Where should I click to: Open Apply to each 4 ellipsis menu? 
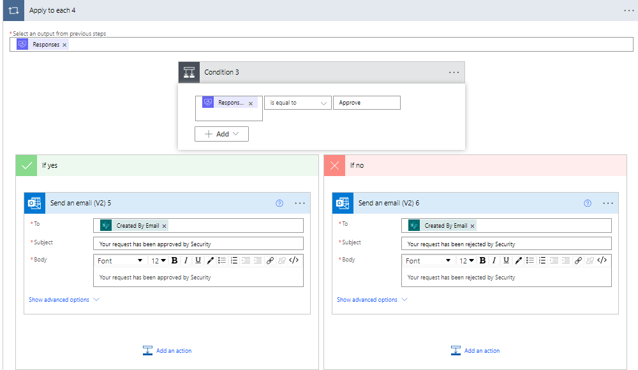(628, 11)
